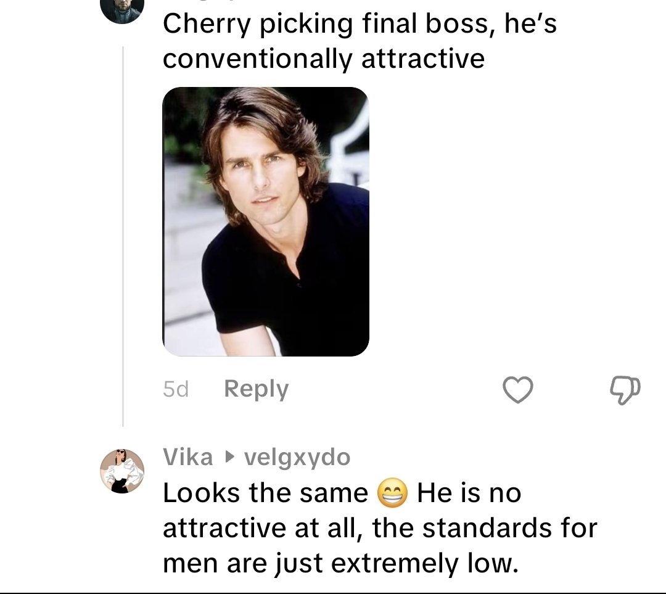
Task: Like the comment with the heart icon
Action: [517, 390]
